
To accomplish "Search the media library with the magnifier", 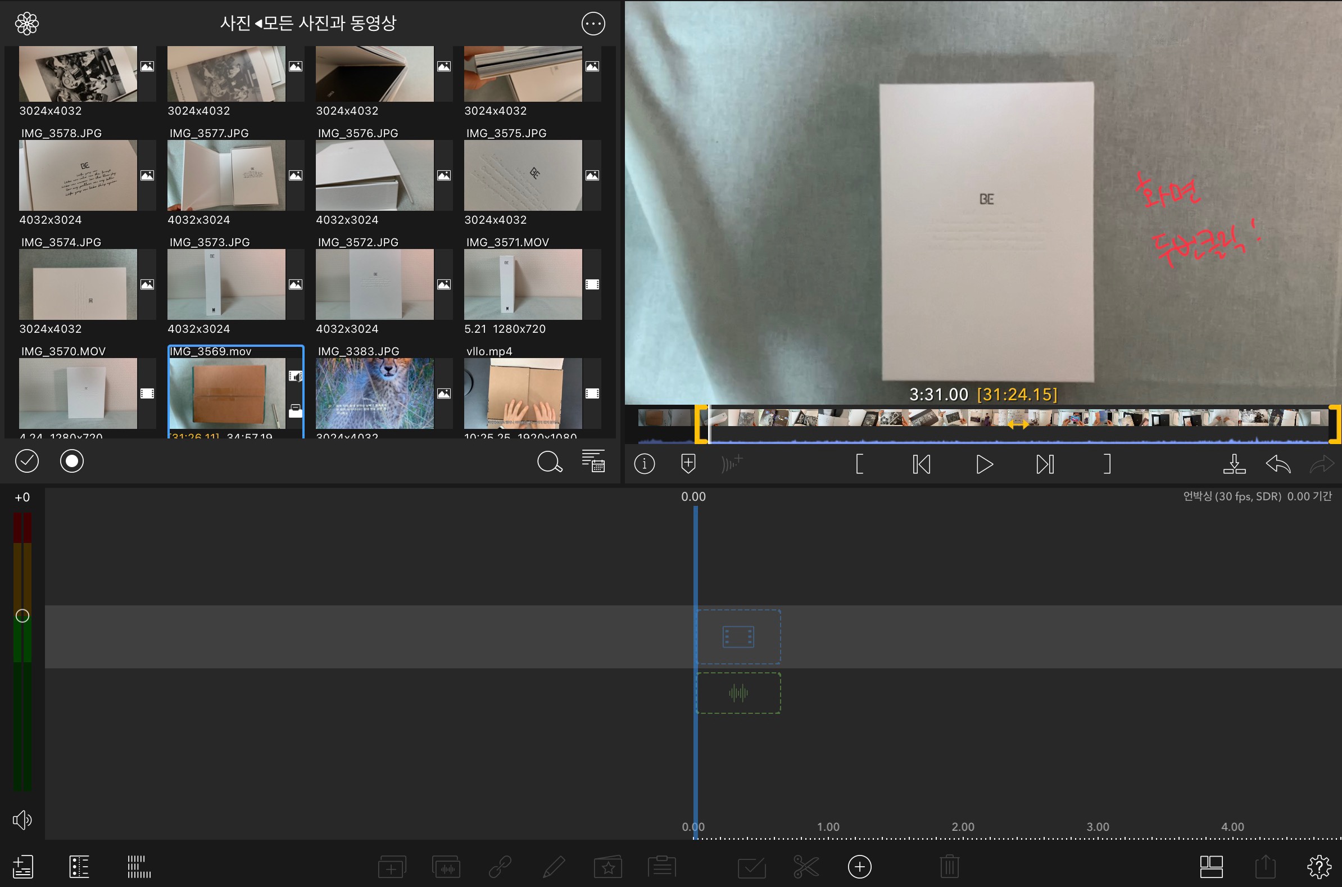I will pyautogui.click(x=549, y=461).
